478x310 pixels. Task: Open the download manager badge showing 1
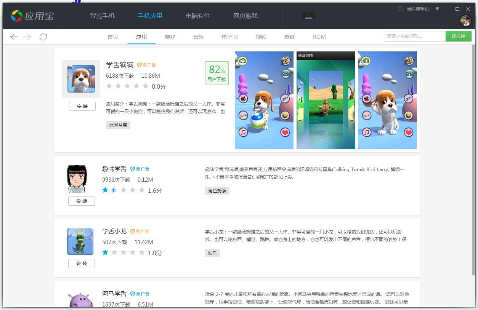tap(308, 16)
